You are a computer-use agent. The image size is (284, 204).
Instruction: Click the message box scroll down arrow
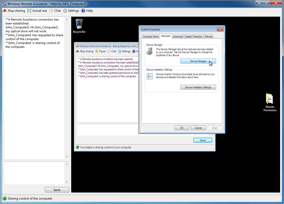coord(67,182)
